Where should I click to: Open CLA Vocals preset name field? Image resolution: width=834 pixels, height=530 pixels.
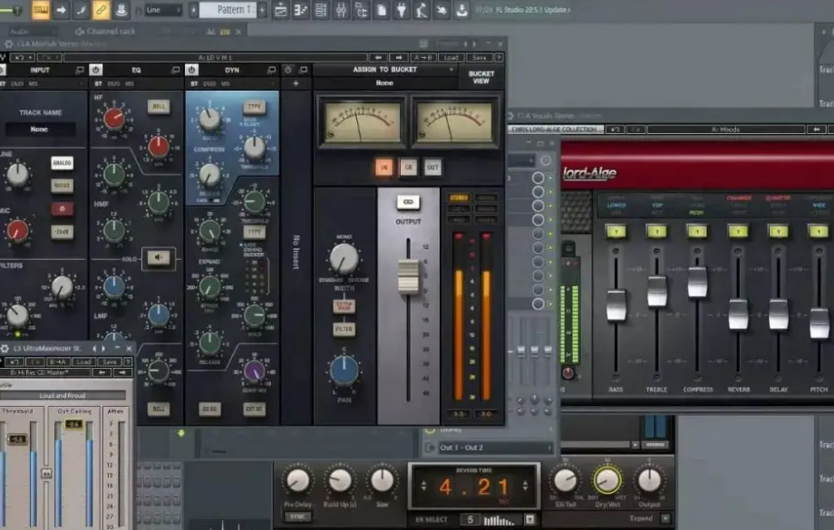(725, 130)
